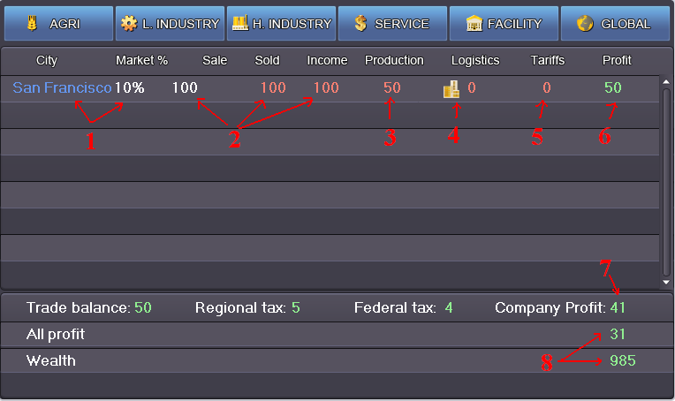This screenshot has height=401, width=675.
Task: Open the San Francisco city link
Action: 62,88
